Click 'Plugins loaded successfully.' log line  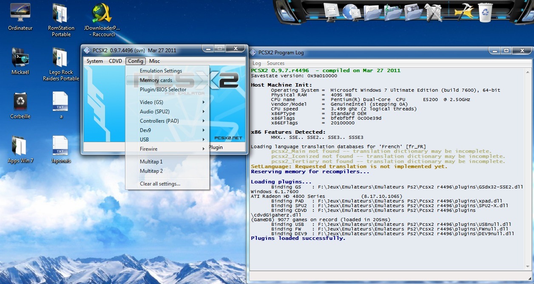[298, 238]
